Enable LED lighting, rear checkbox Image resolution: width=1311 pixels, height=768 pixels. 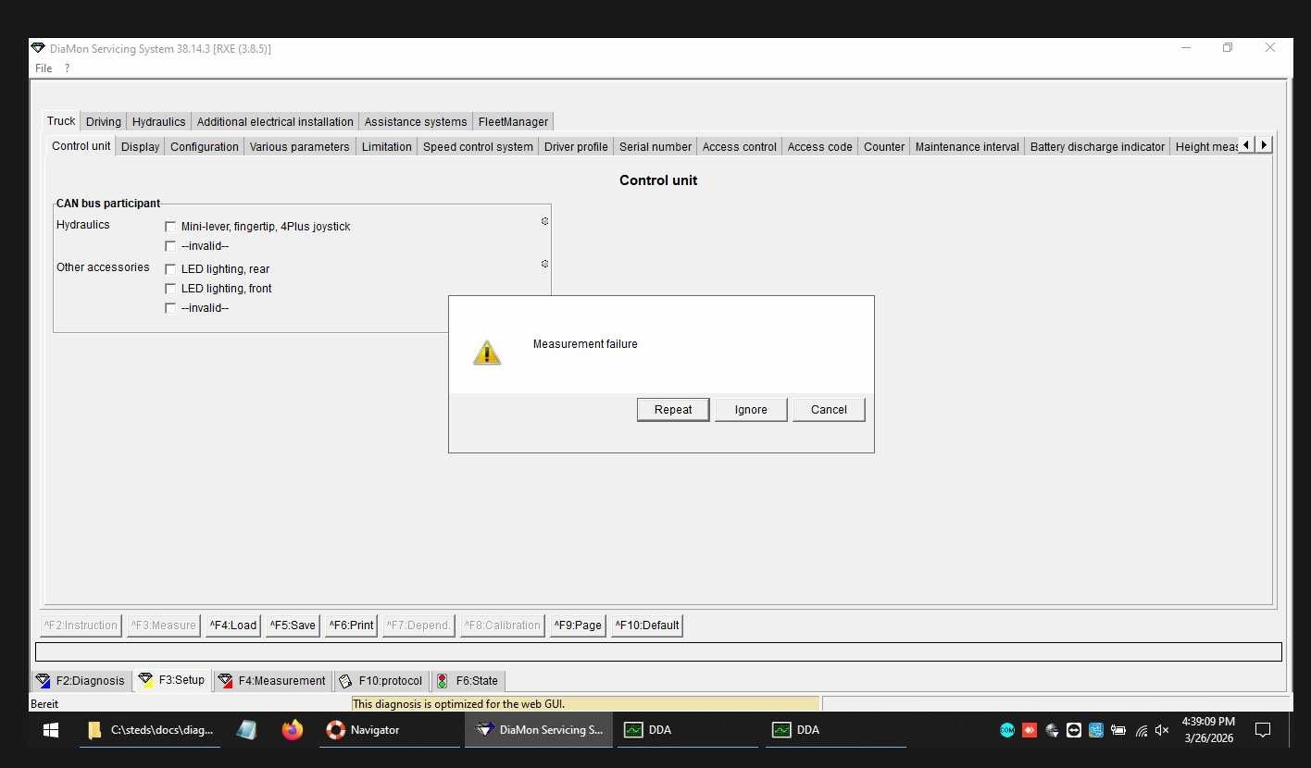coord(170,269)
